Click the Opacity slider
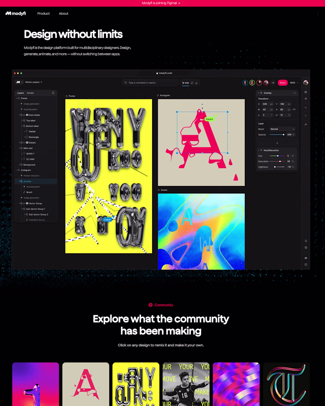Image resolution: width=325 pixels, height=406 pixels. (277, 135)
